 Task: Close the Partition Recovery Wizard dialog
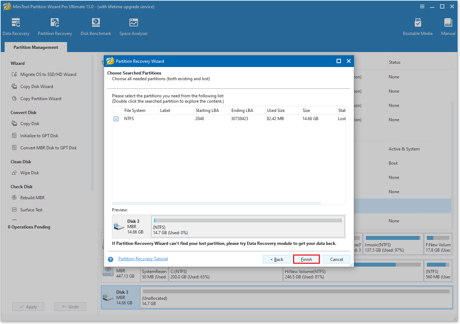pos(349,61)
